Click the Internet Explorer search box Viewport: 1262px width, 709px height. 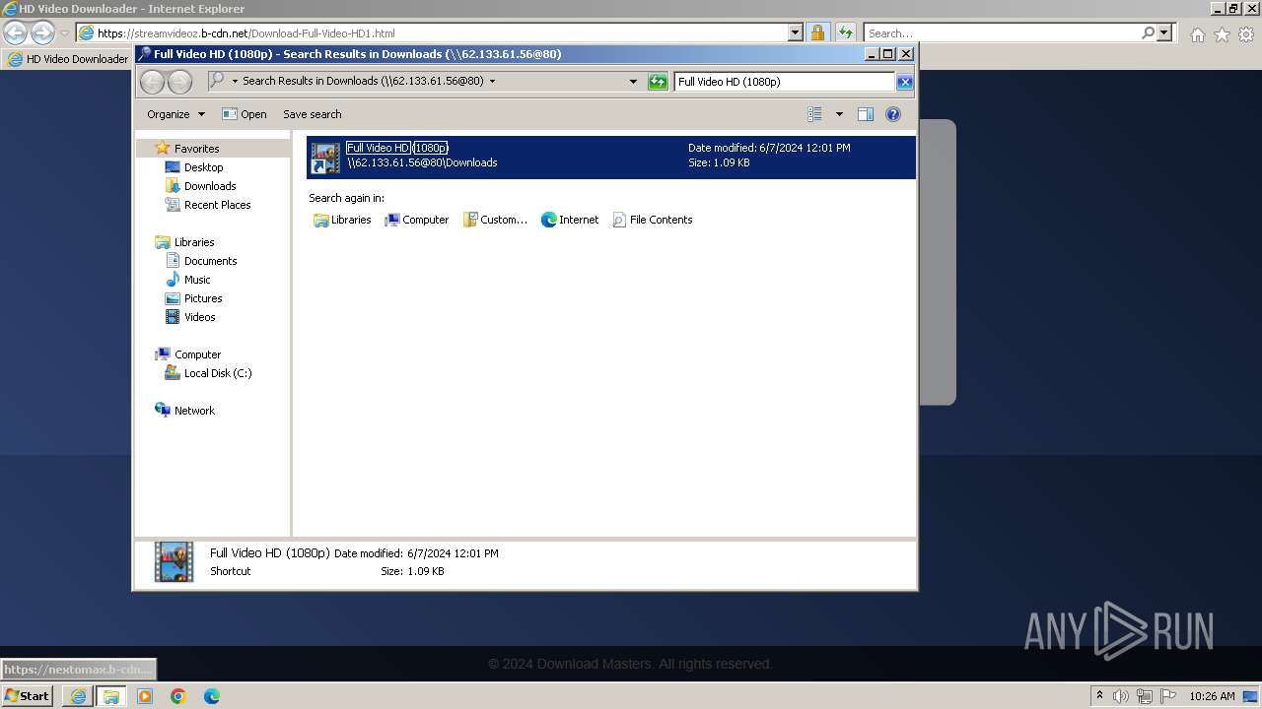(x=1001, y=32)
